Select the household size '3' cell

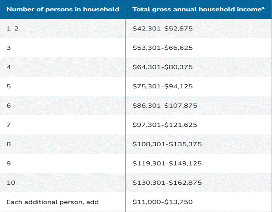pos(9,48)
